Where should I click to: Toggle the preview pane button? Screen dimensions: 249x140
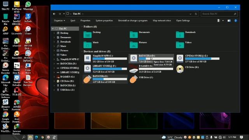(229, 21)
